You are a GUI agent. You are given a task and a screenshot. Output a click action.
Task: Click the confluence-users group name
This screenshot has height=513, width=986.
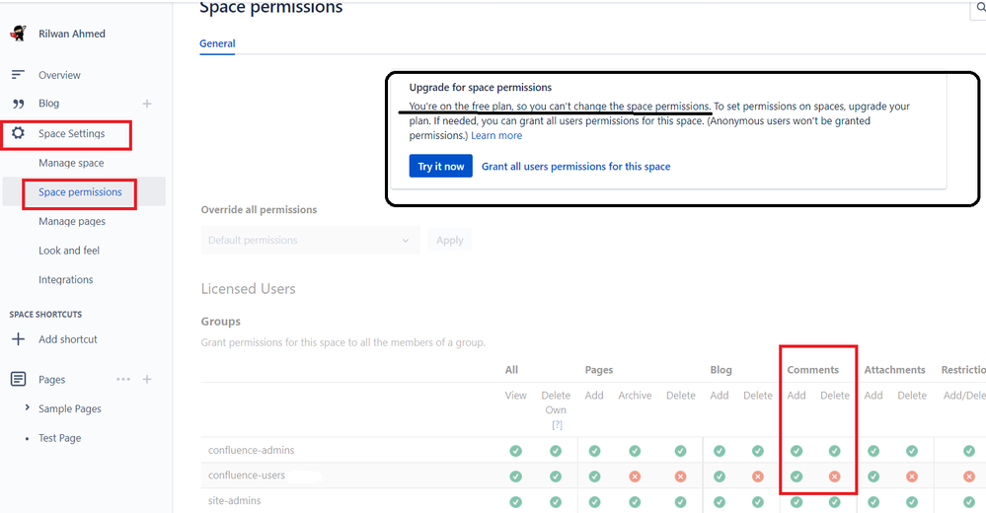pyautogui.click(x=247, y=476)
